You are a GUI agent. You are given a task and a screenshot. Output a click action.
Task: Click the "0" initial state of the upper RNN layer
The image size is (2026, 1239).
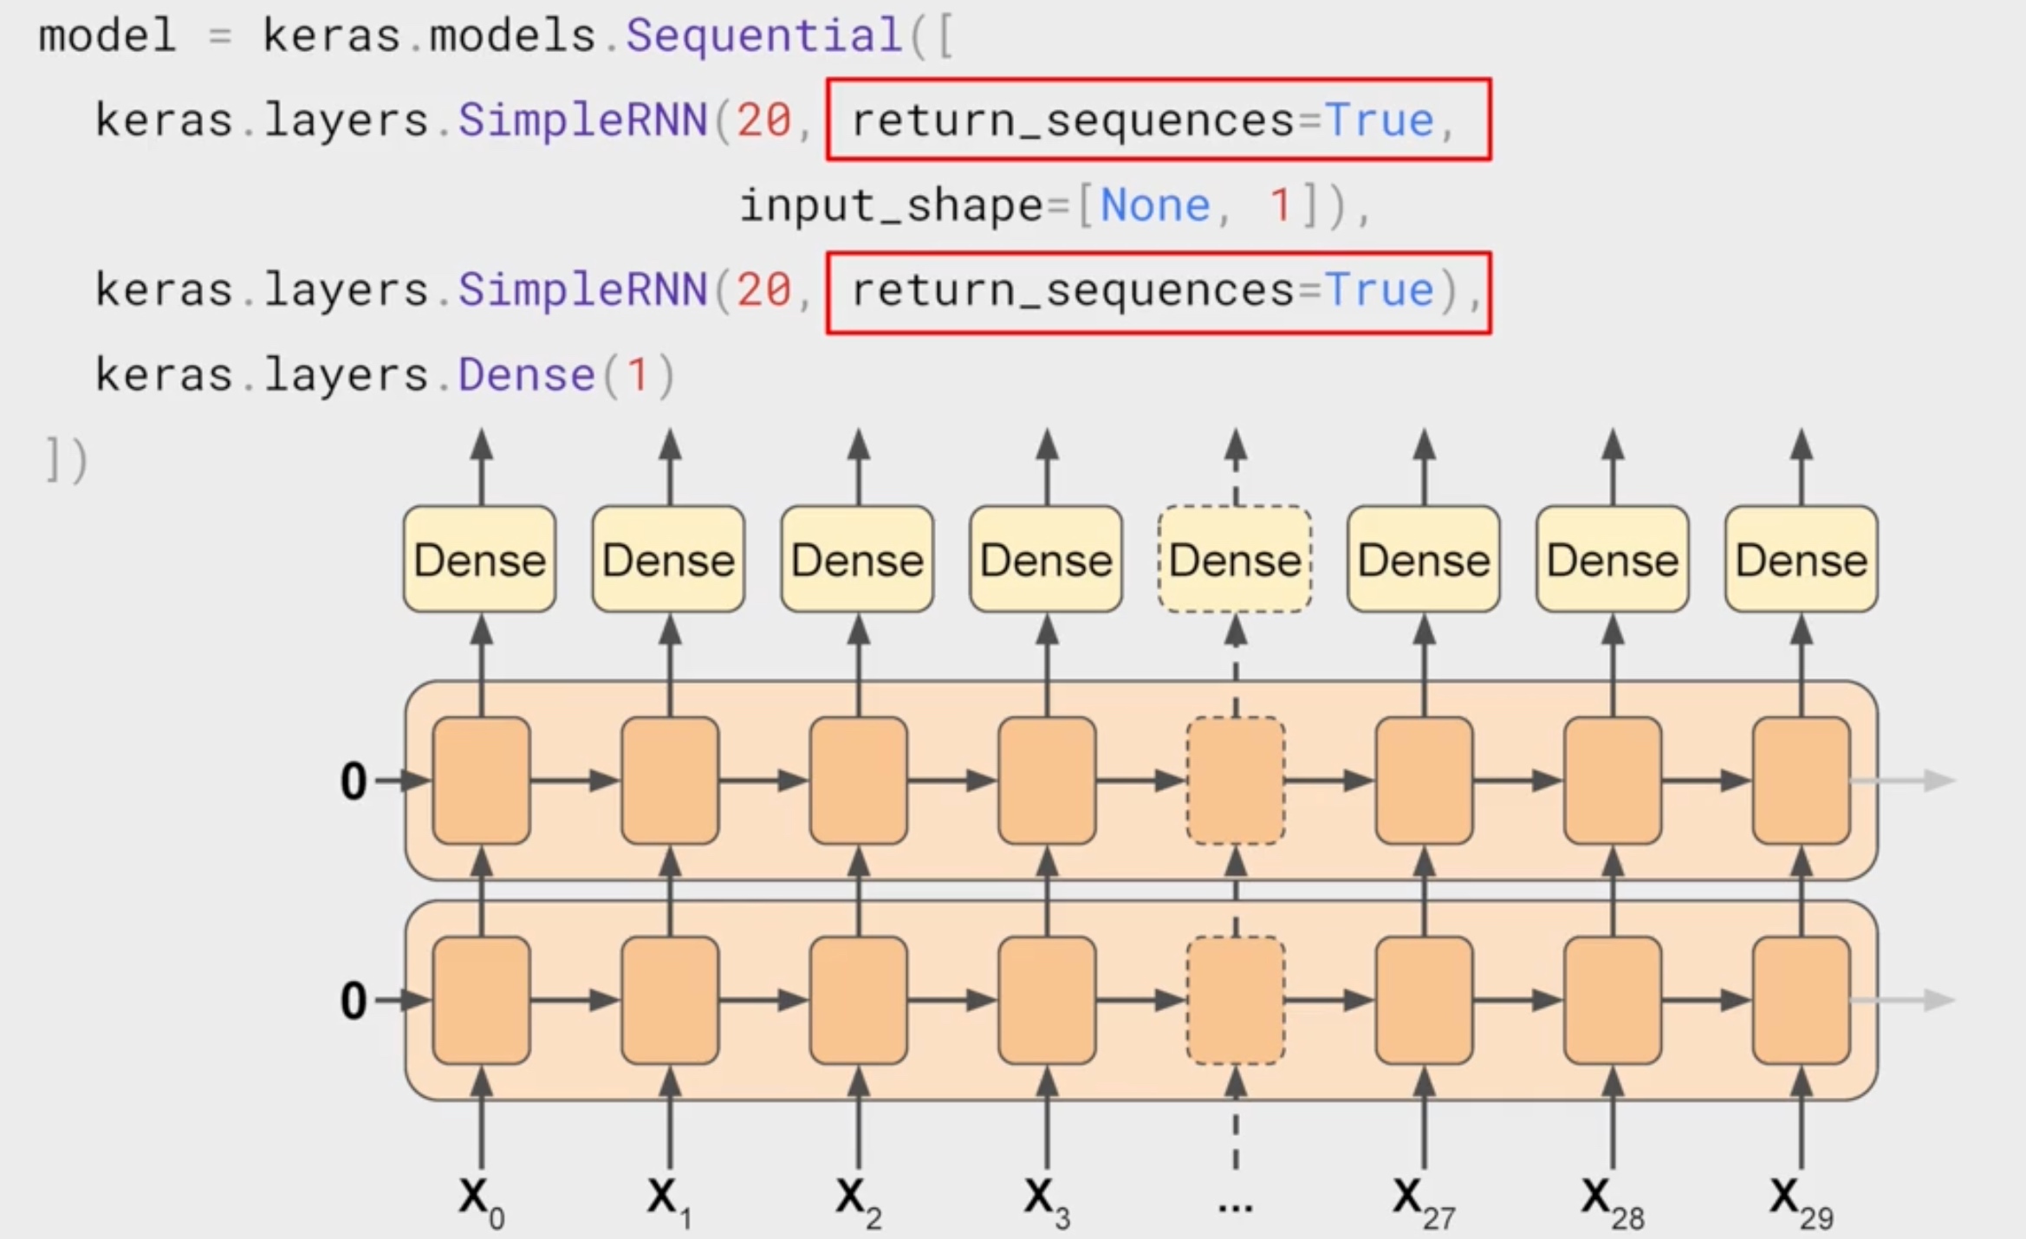[354, 782]
